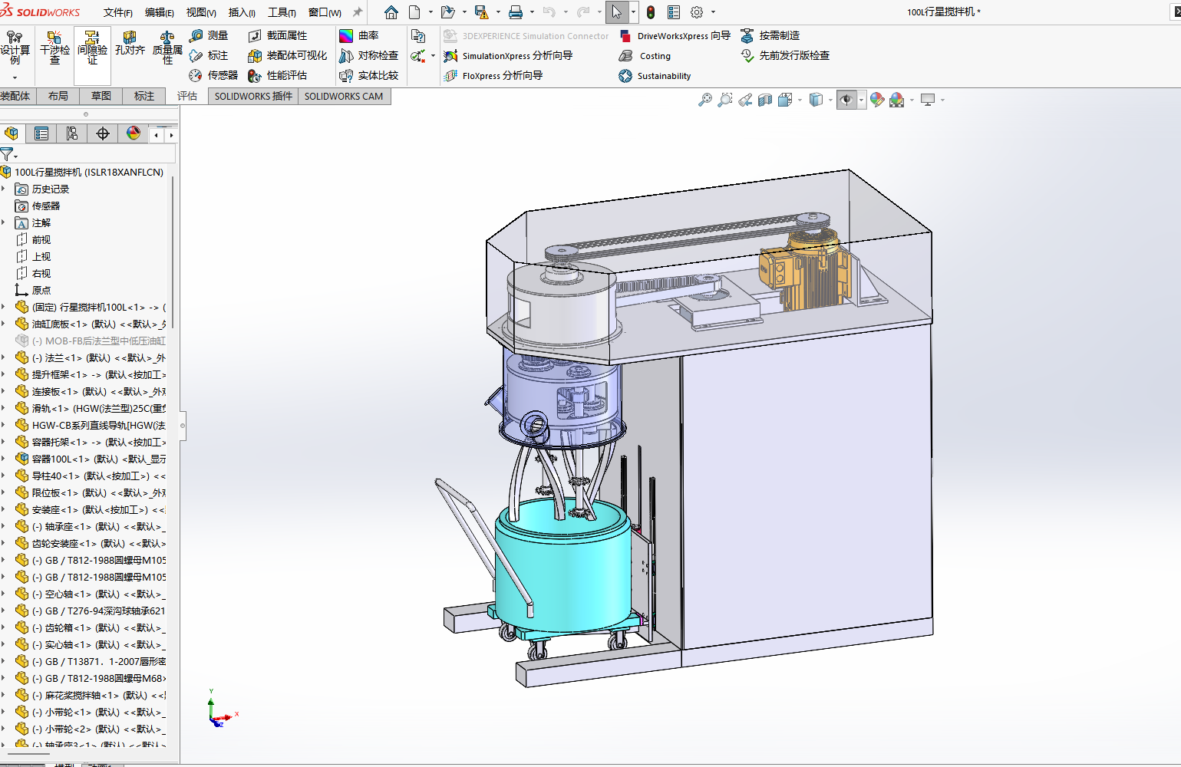Open the FeatureManager design tree tab

click(12, 133)
